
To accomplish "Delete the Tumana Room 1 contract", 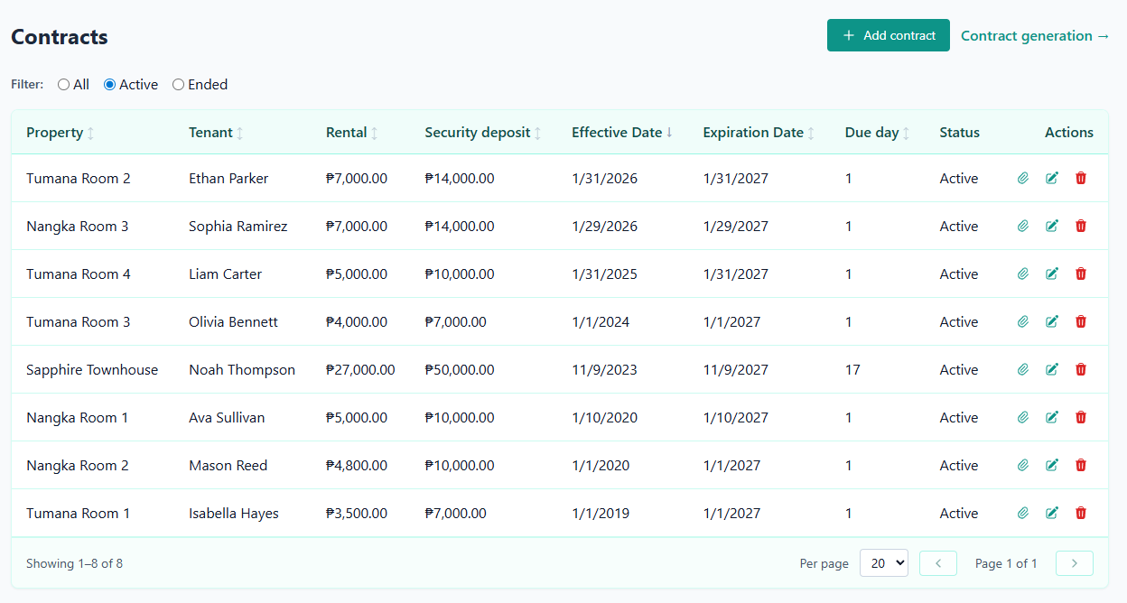I will (1081, 514).
